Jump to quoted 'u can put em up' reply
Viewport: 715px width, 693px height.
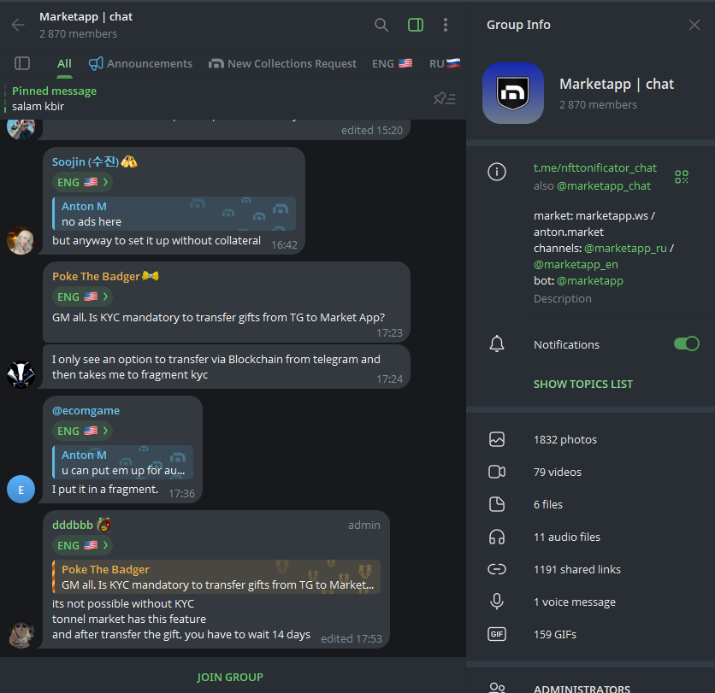coord(122,462)
